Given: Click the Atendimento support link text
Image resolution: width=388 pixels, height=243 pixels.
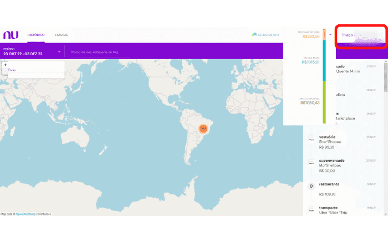Looking at the screenshot, I should coord(268,35).
